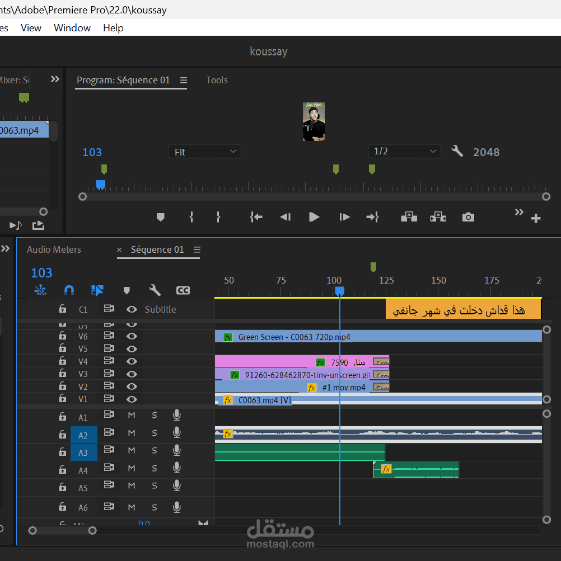The height and width of the screenshot is (561, 561).
Task: Go to In point button
Action: [x=256, y=217]
